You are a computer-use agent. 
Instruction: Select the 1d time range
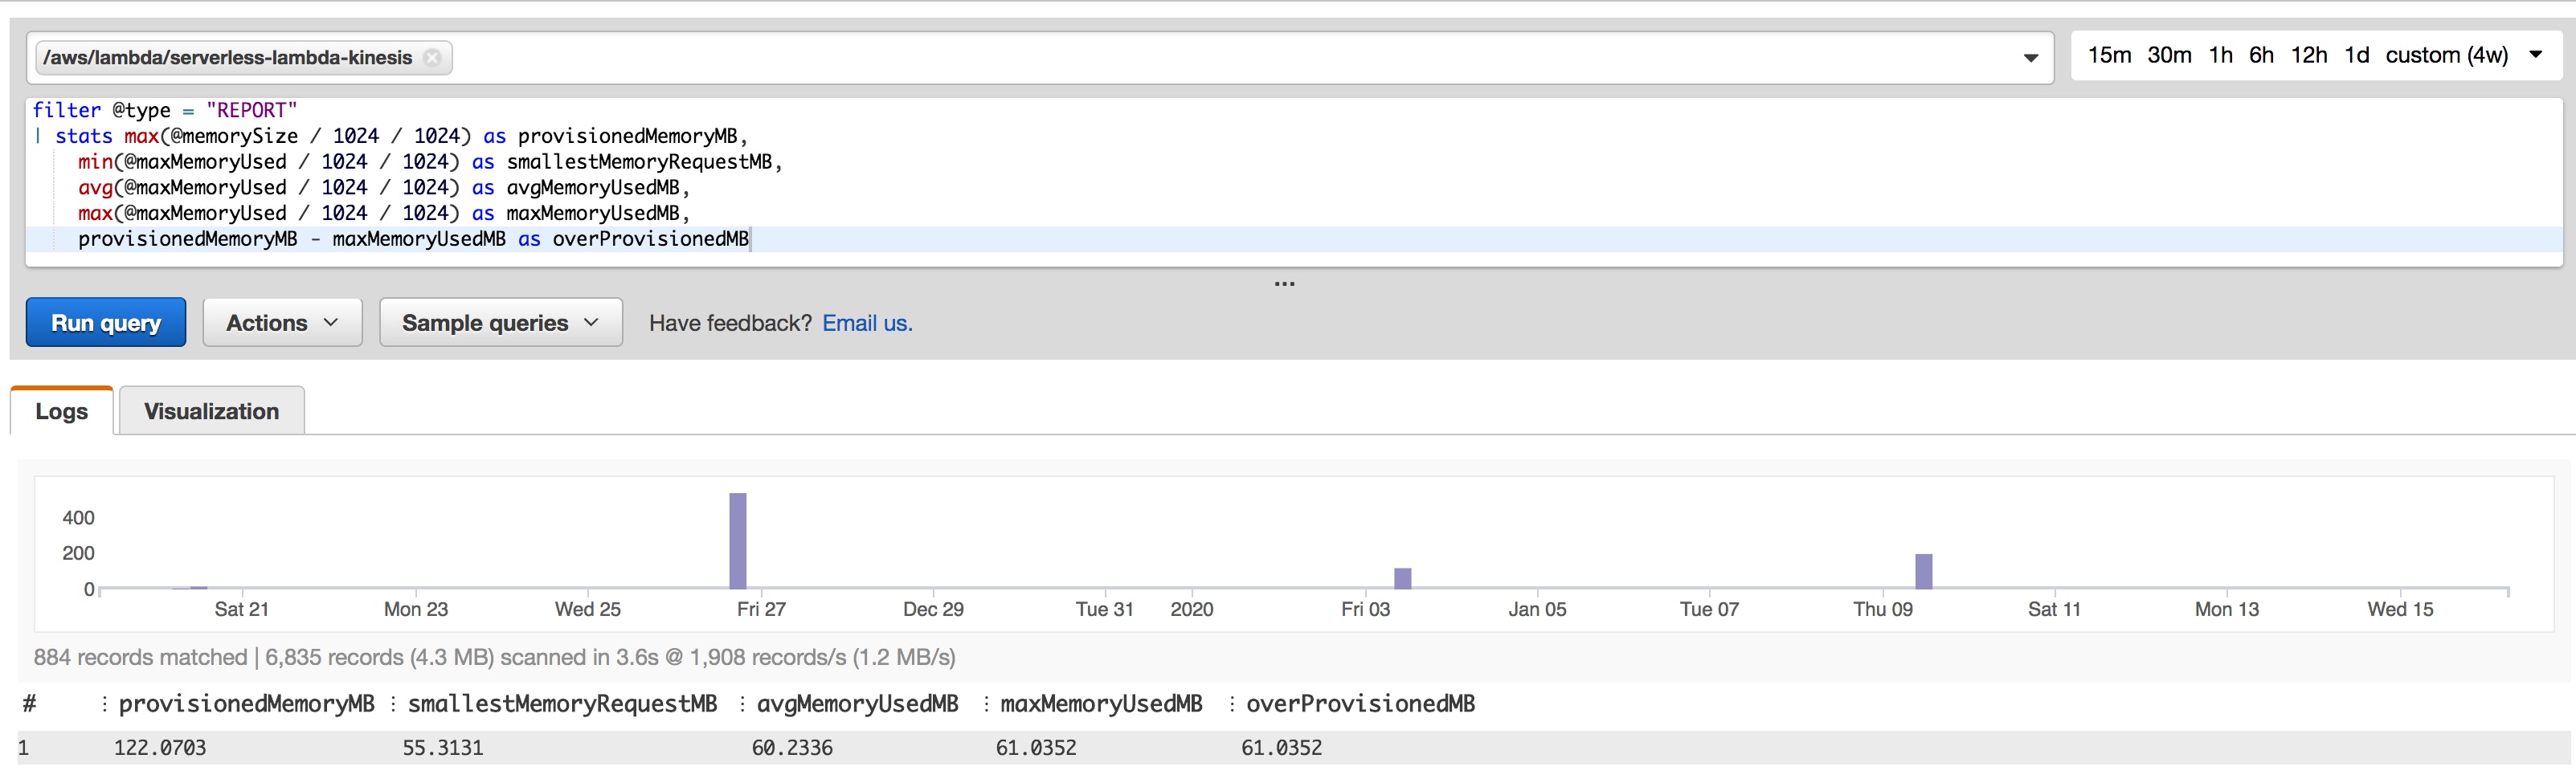[x=2356, y=55]
